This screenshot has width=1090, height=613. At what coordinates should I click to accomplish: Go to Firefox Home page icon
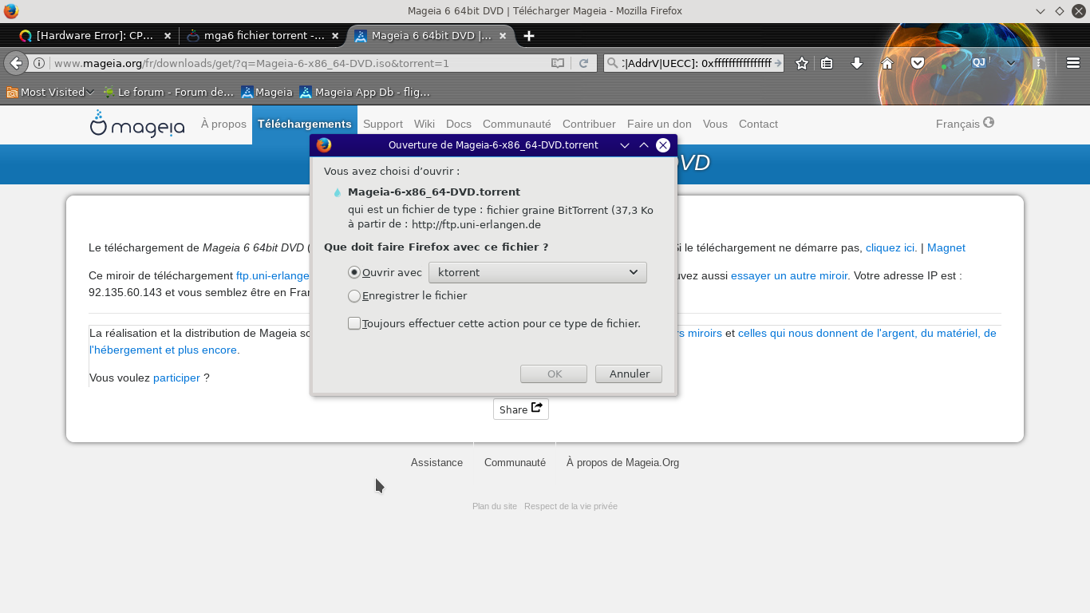887,63
